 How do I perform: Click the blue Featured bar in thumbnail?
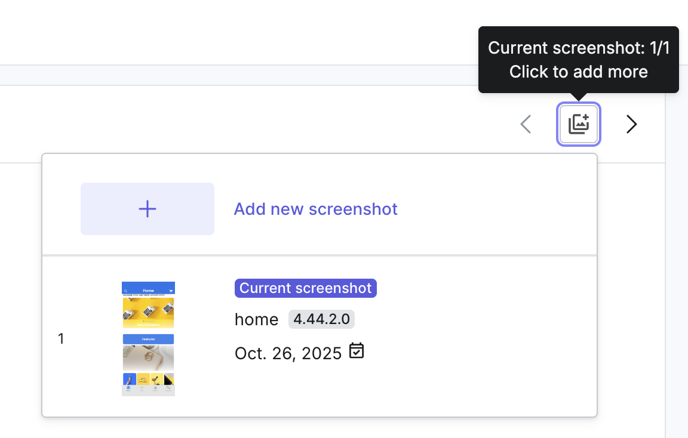148,339
